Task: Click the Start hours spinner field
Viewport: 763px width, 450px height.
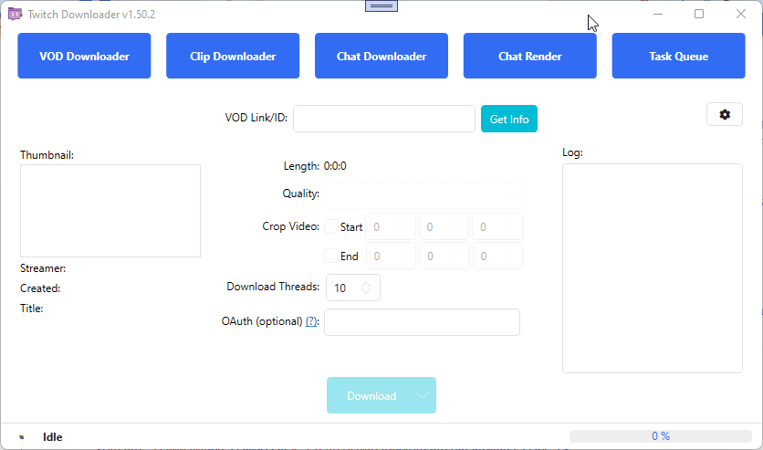Action: coord(391,226)
